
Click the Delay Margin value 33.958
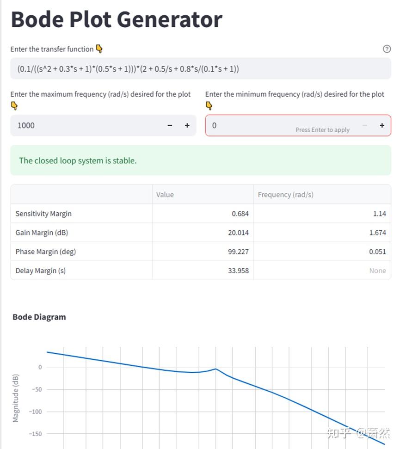click(238, 271)
